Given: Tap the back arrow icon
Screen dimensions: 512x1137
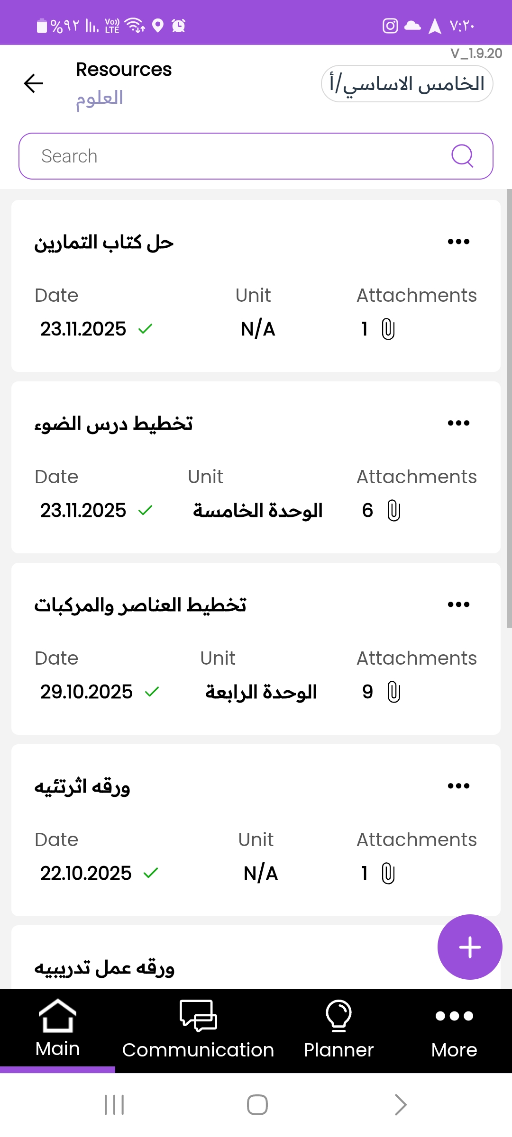Looking at the screenshot, I should pyautogui.click(x=34, y=84).
